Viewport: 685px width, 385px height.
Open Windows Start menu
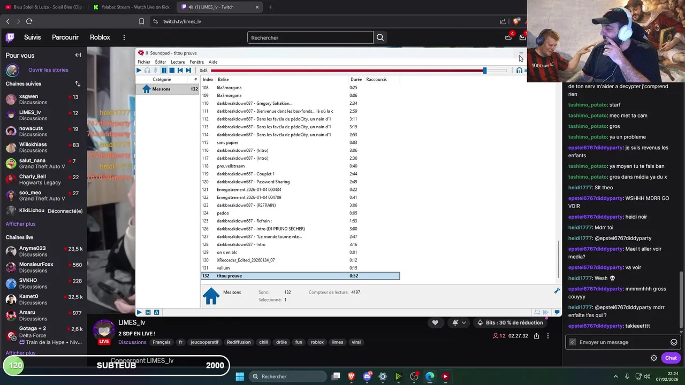coord(240,376)
